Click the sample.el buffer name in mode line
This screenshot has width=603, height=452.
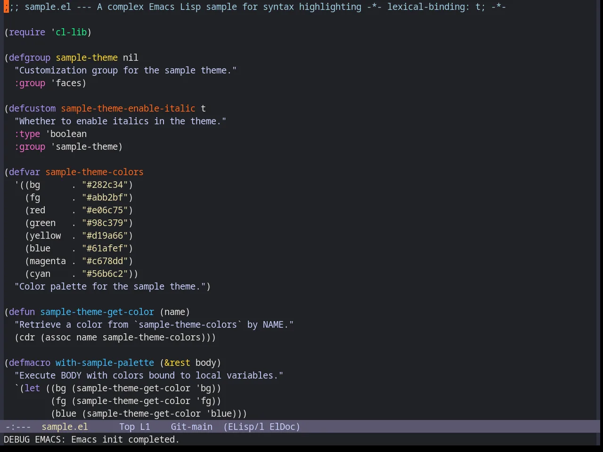point(65,427)
